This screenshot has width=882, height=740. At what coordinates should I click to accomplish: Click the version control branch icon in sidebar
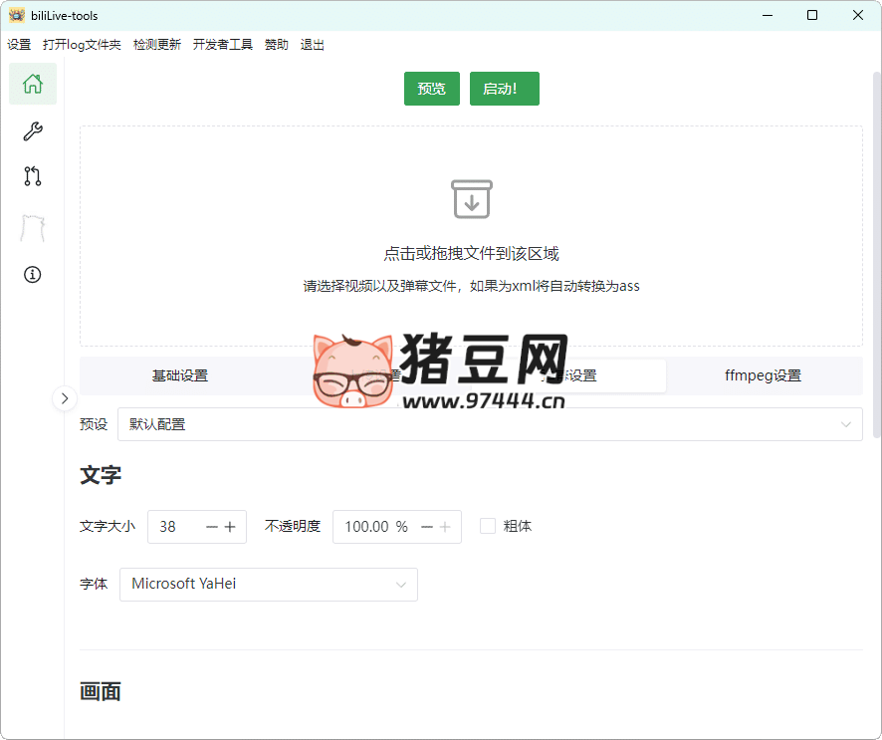(x=32, y=176)
